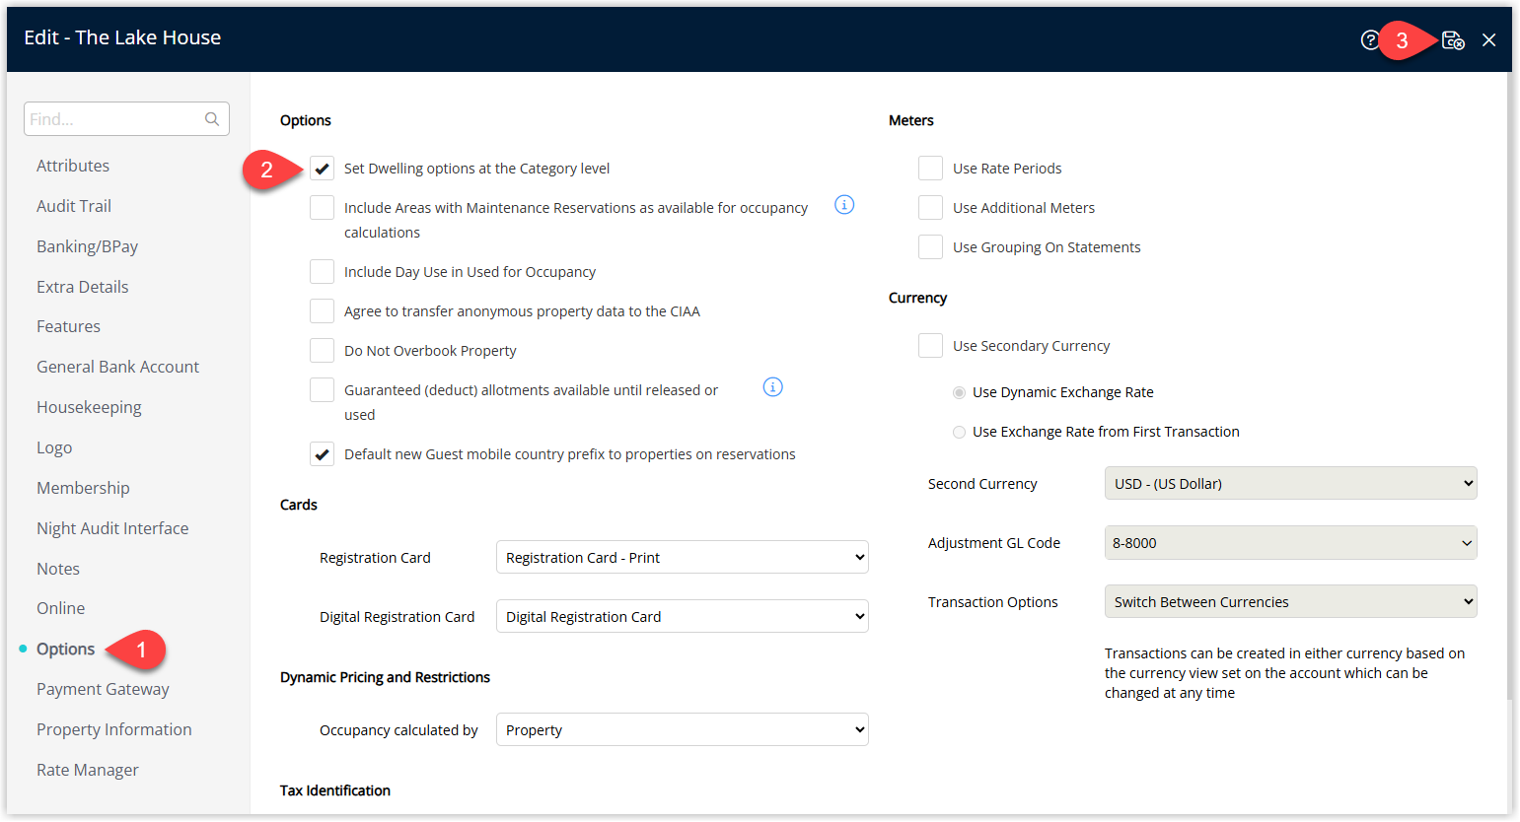
Task: Open the Digital Registration Card dropdown
Action: 683,616
